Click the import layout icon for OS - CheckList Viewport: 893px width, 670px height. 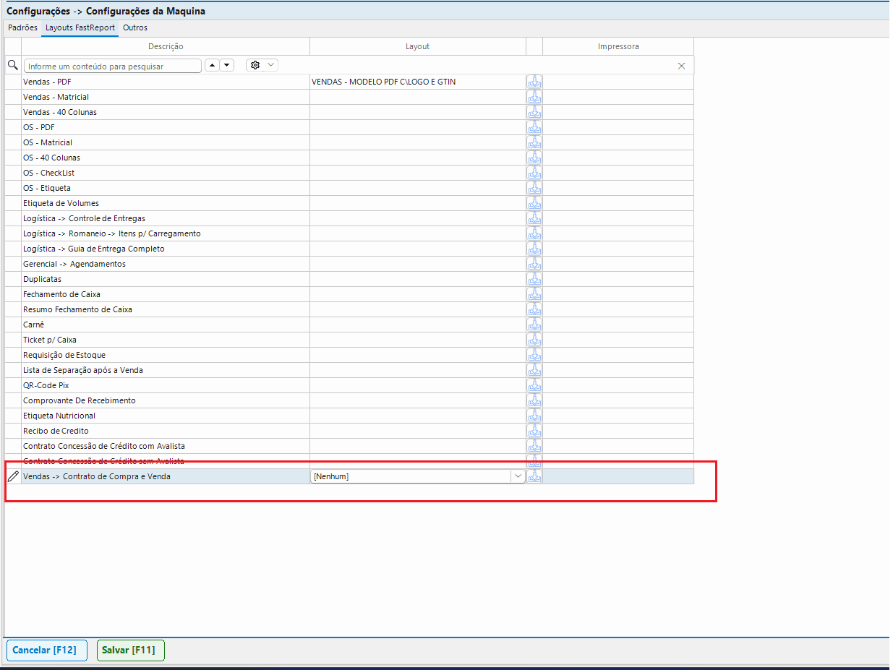534,173
